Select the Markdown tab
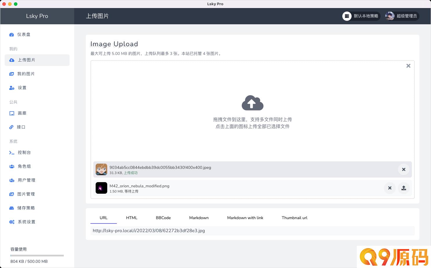The height and width of the screenshot is (268, 431). click(199, 218)
